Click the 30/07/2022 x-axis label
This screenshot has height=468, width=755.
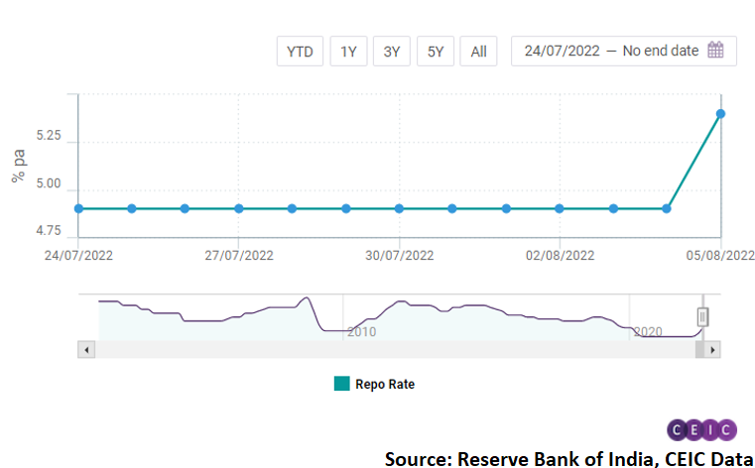(x=399, y=256)
